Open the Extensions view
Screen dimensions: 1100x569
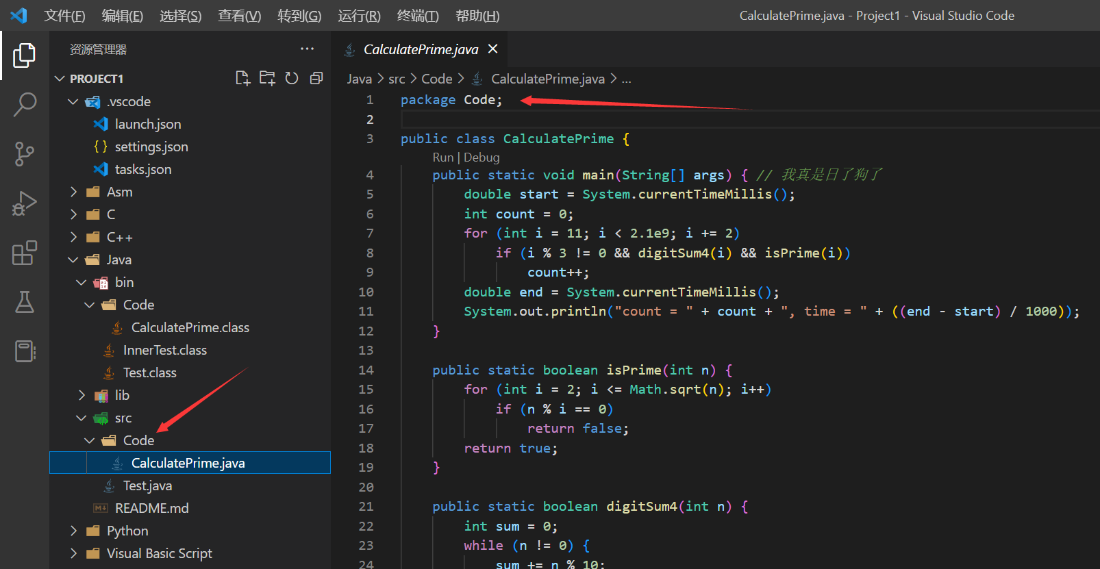[25, 253]
